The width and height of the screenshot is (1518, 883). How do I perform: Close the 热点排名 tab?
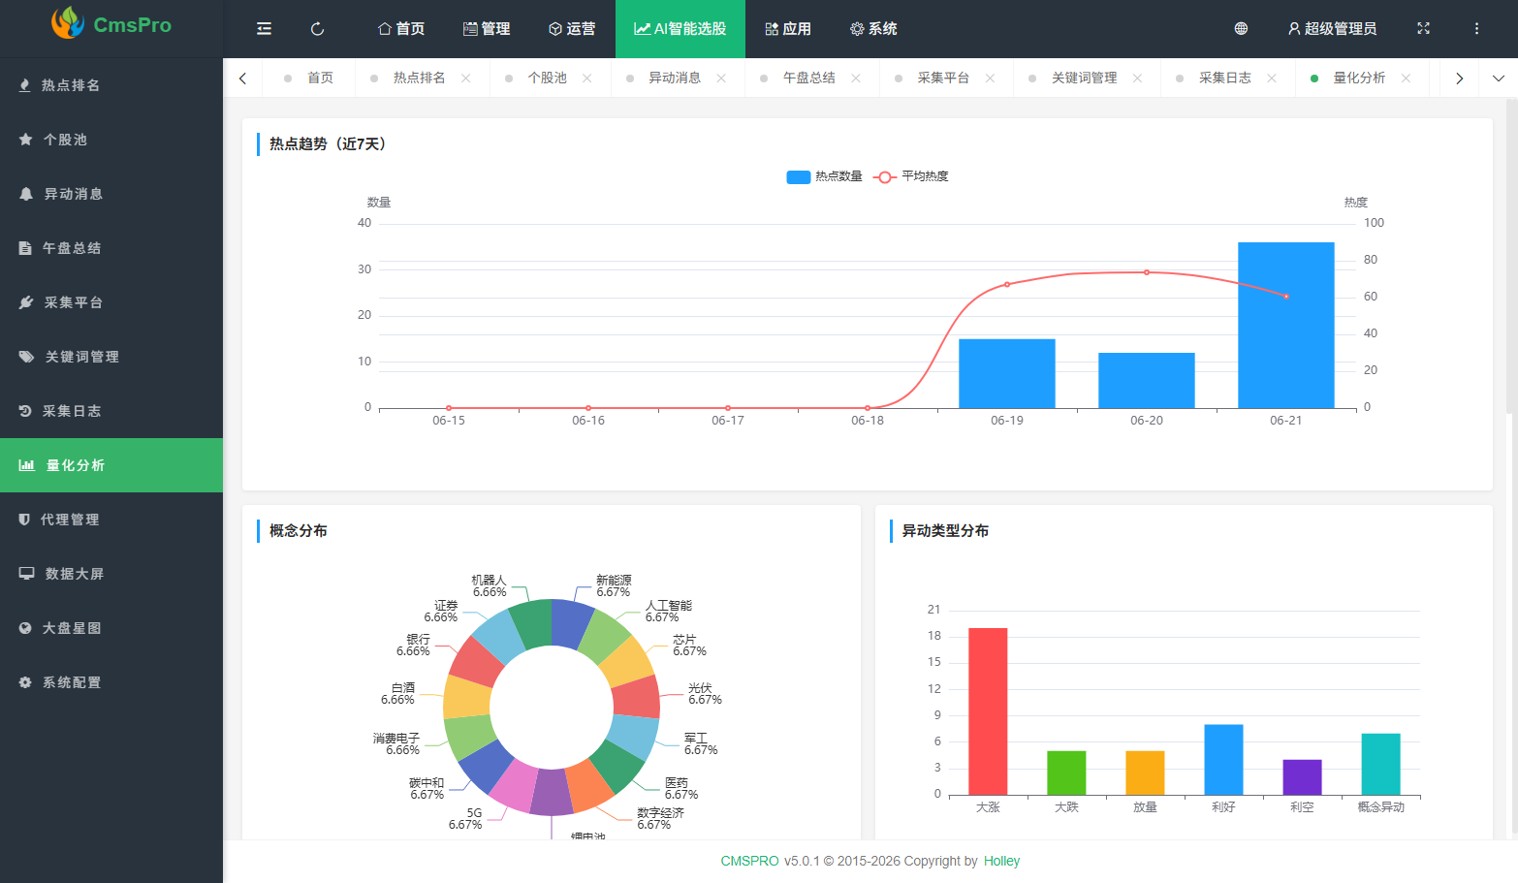click(x=466, y=79)
